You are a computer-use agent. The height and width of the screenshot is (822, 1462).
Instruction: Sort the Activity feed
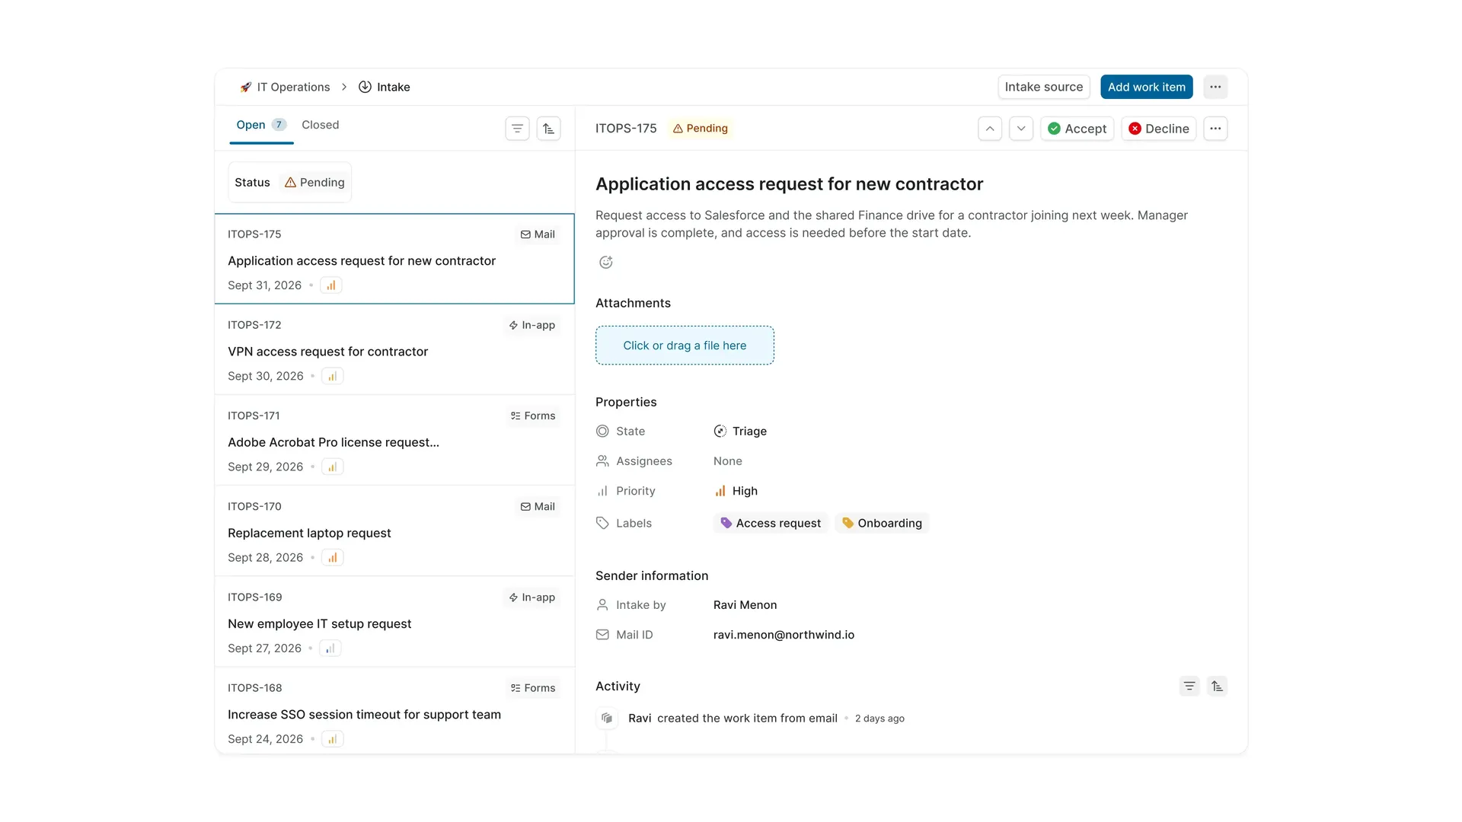pyautogui.click(x=1217, y=687)
